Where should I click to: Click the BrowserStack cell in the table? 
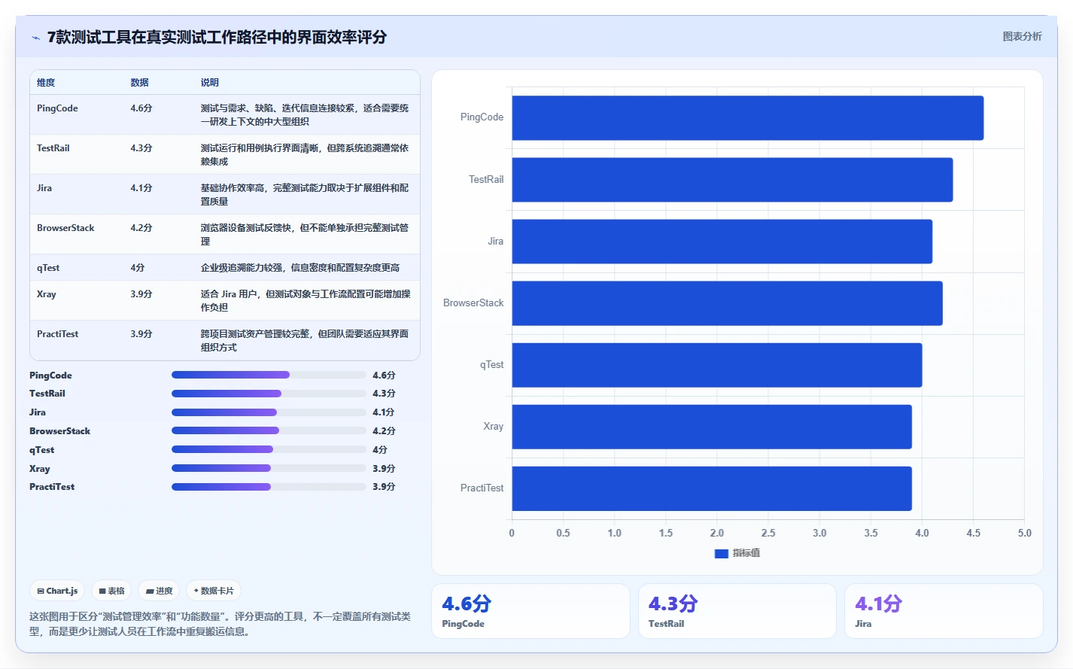click(x=65, y=228)
